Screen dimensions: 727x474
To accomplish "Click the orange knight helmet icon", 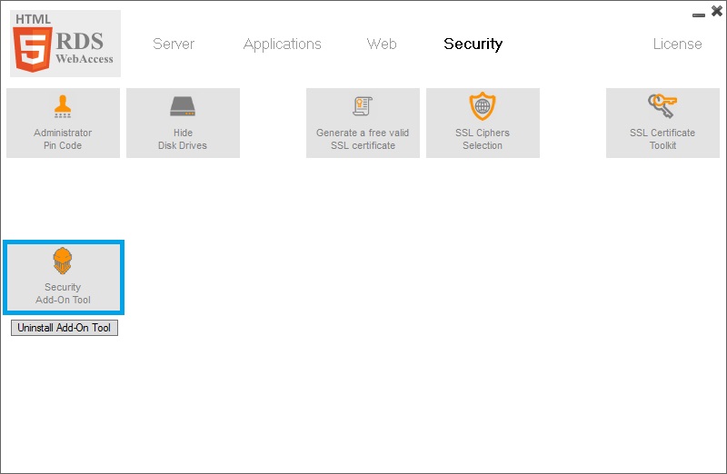I will [x=63, y=262].
